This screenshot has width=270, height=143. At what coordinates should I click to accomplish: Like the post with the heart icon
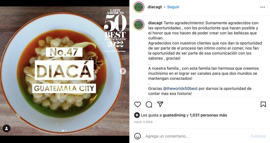tap(137, 104)
